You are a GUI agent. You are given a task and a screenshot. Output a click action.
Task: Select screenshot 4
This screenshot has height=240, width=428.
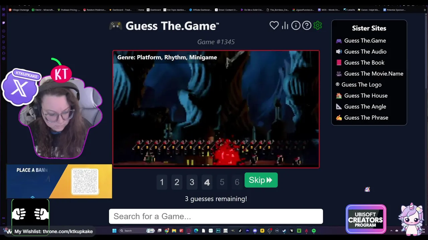207,182
